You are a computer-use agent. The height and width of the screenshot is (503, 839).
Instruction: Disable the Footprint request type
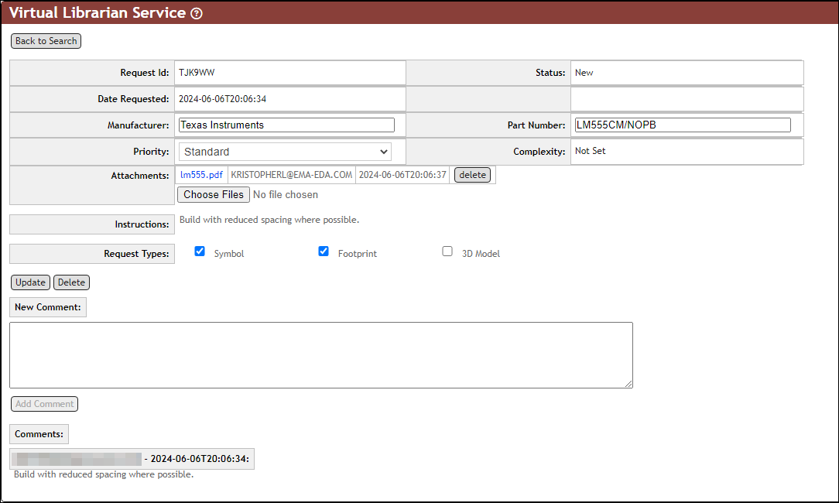point(323,251)
